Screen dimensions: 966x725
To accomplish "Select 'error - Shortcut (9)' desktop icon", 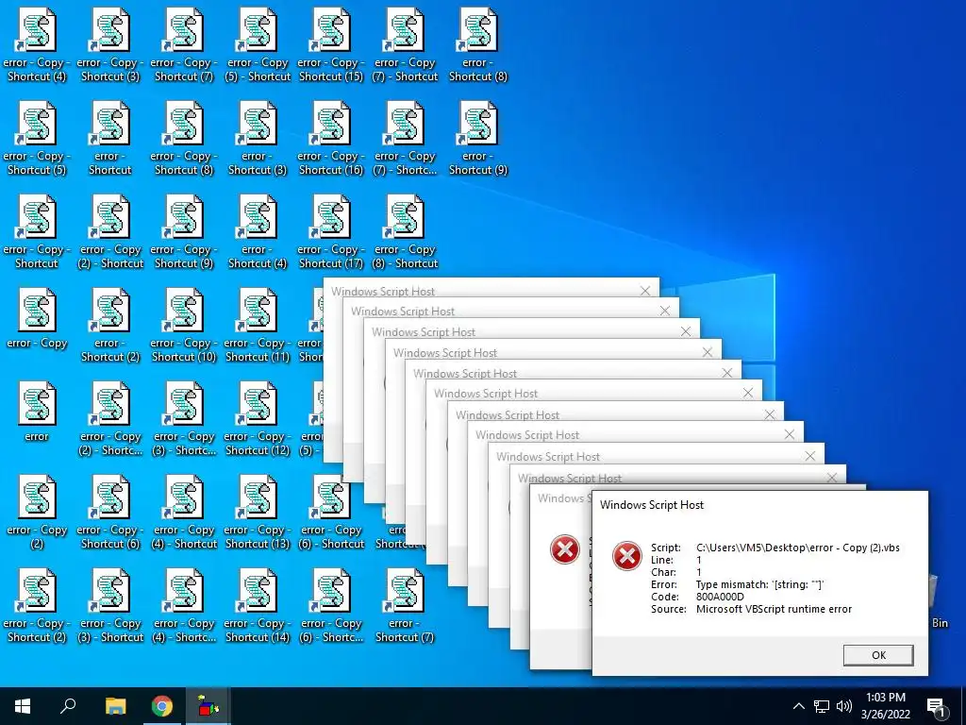I will [478, 140].
